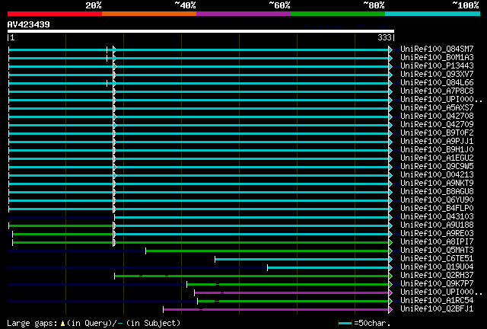Click the purple ~60% identity legend segment
Screen dimensions: 487x329
[243, 14]
